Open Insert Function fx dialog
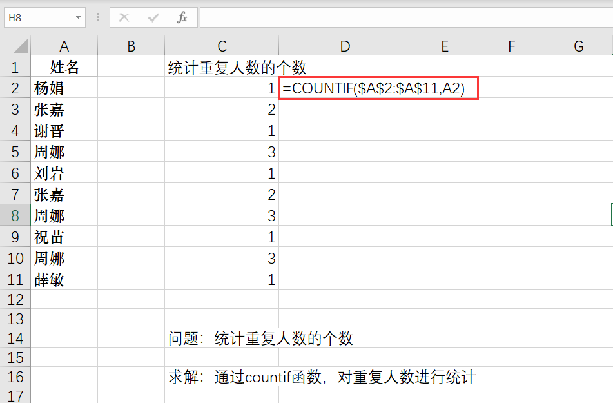Viewport: 613px width, 403px height. 182,17
